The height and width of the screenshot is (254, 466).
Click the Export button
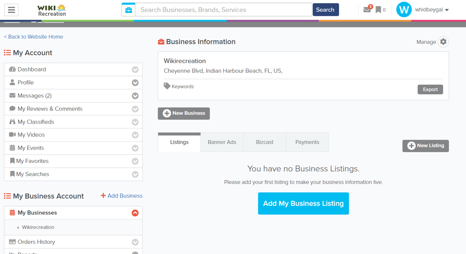pos(430,89)
